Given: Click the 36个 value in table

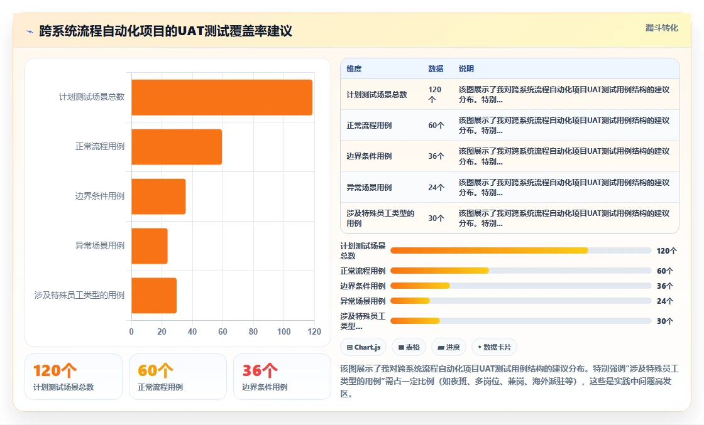Looking at the screenshot, I should coord(436,156).
